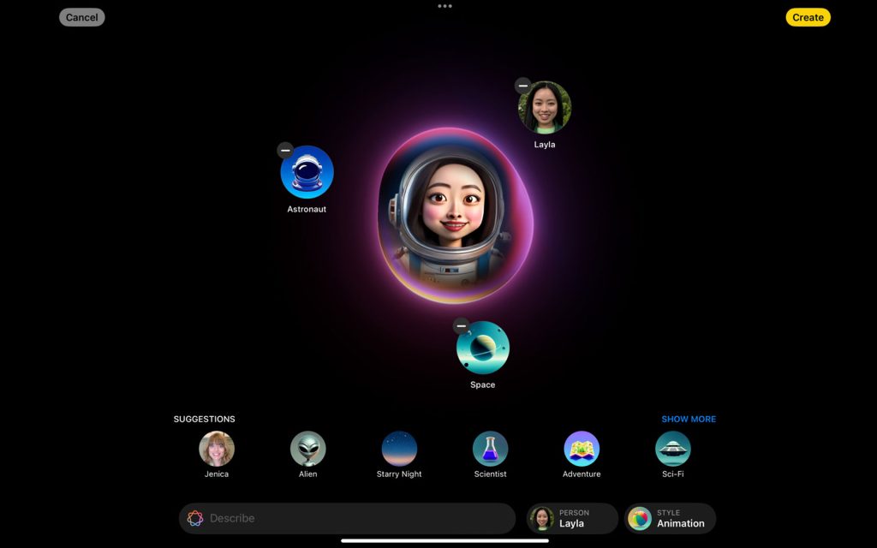Remove Layla using her minus badge

pyautogui.click(x=522, y=86)
